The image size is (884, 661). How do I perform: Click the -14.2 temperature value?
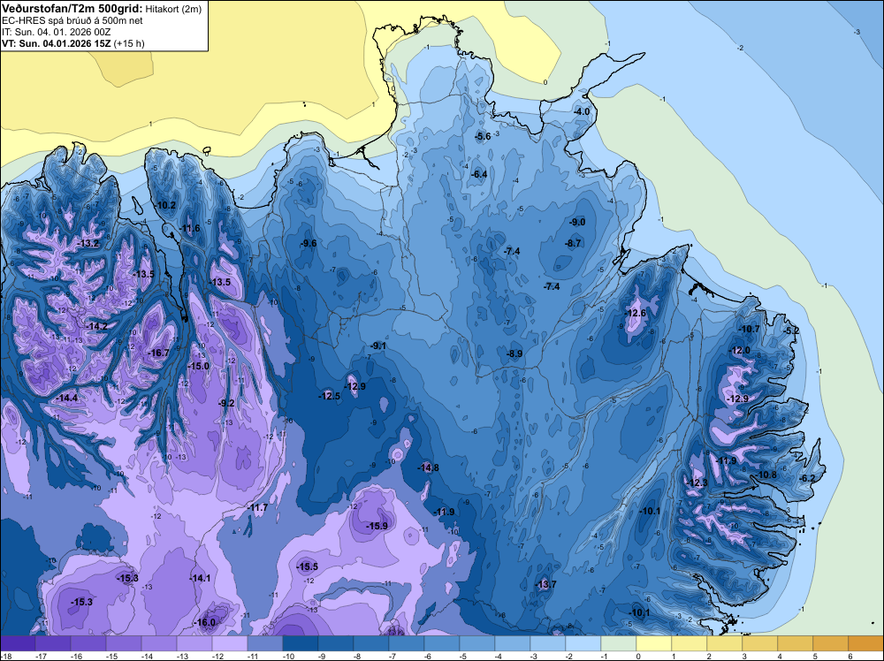pyautogui.click(x=95, y=326)
